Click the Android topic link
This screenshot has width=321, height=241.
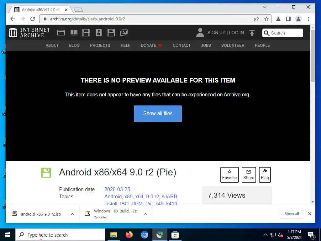tap(113, 196)
